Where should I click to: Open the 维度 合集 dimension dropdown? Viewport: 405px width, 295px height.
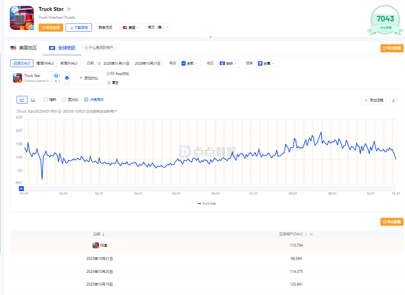[x=266, y=63]
